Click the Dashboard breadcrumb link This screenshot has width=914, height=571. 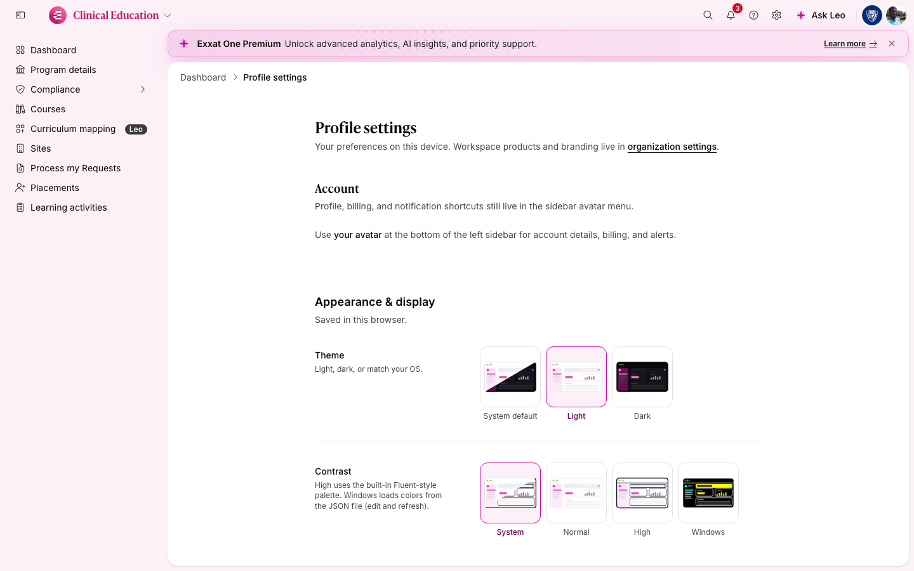[x=203, y=77]
